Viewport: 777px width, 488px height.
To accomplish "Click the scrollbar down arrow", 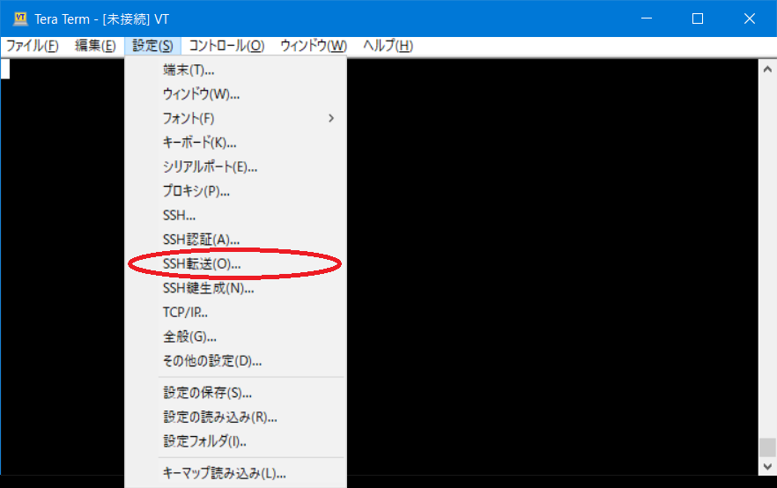I will click(767, 466).
